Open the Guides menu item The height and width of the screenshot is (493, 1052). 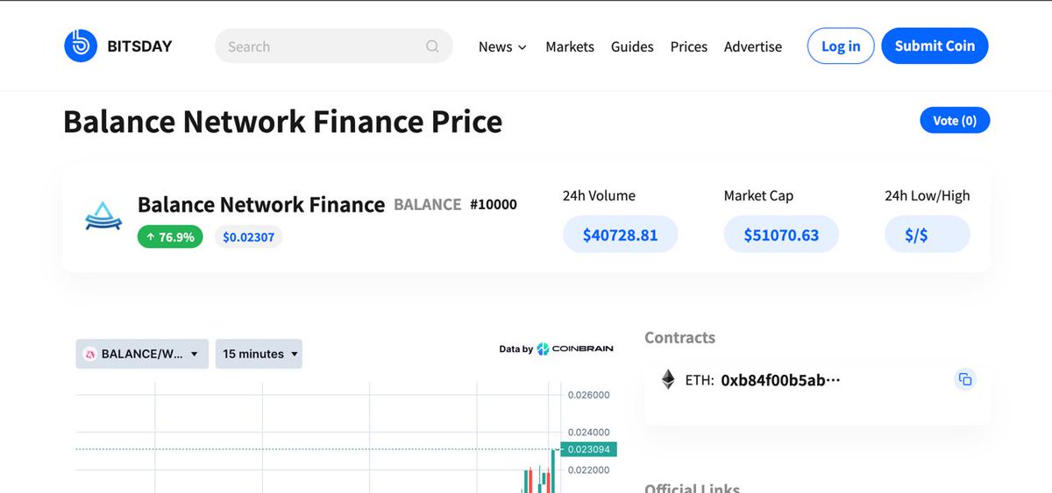point(632,46)
